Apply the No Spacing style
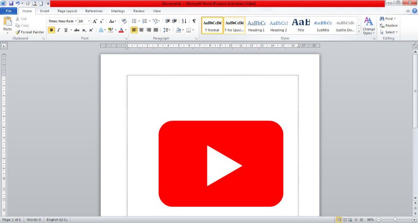418x223 pixels. click(235, 26)
